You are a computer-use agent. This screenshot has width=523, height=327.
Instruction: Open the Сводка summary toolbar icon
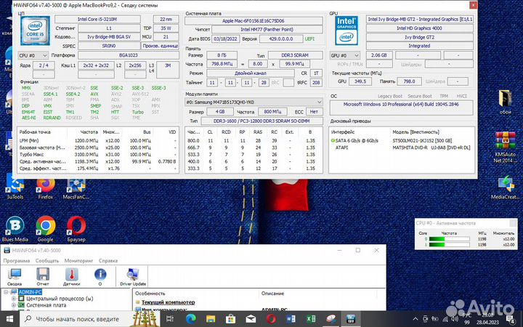click(x=15, y=275)
